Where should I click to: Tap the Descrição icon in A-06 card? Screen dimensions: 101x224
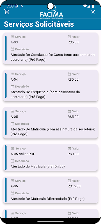click(12, 193)
